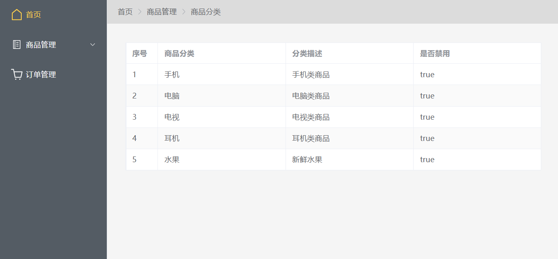Click 商品管理 in the breadcrumb
This screenshot has height=259, width=558.
[x=162, y=12]
